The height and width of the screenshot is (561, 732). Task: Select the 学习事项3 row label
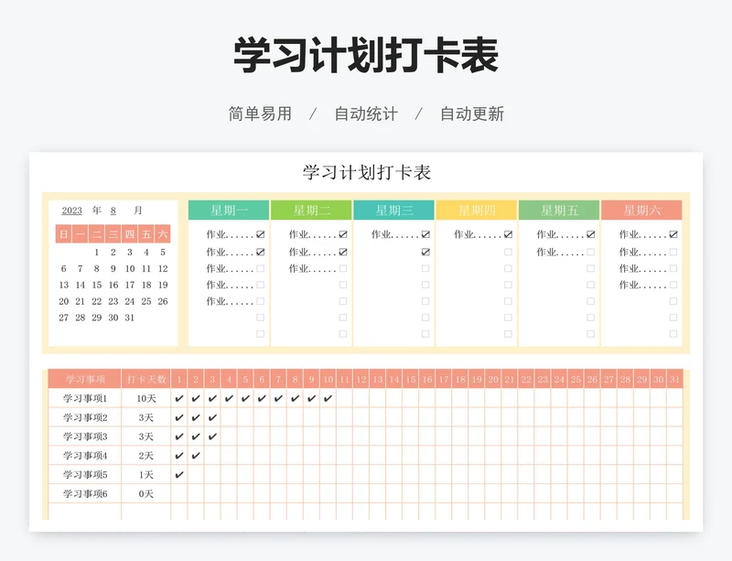(x=85, y=437)
